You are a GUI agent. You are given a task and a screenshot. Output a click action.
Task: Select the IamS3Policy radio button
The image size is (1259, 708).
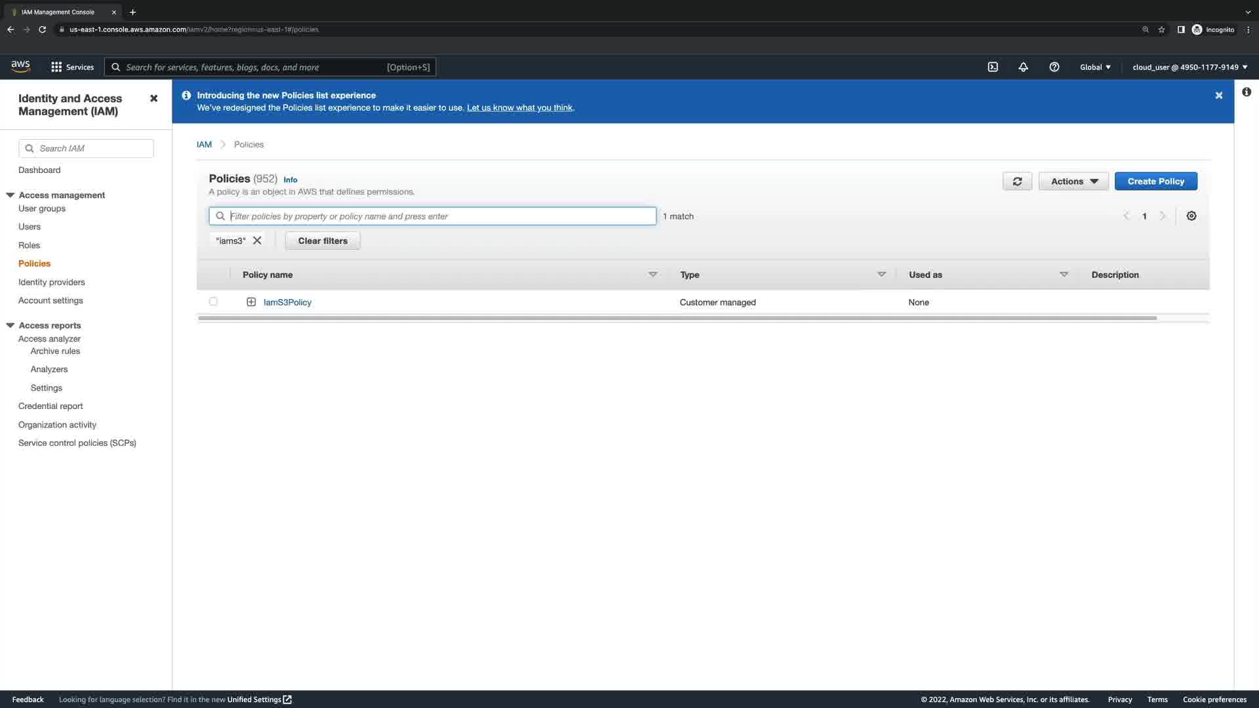coord(213,302)
